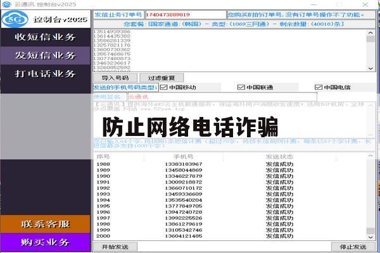The image size is (380, 253).
Task: Click number 13514939386 in number list
Action: click(x=111, y=32)
